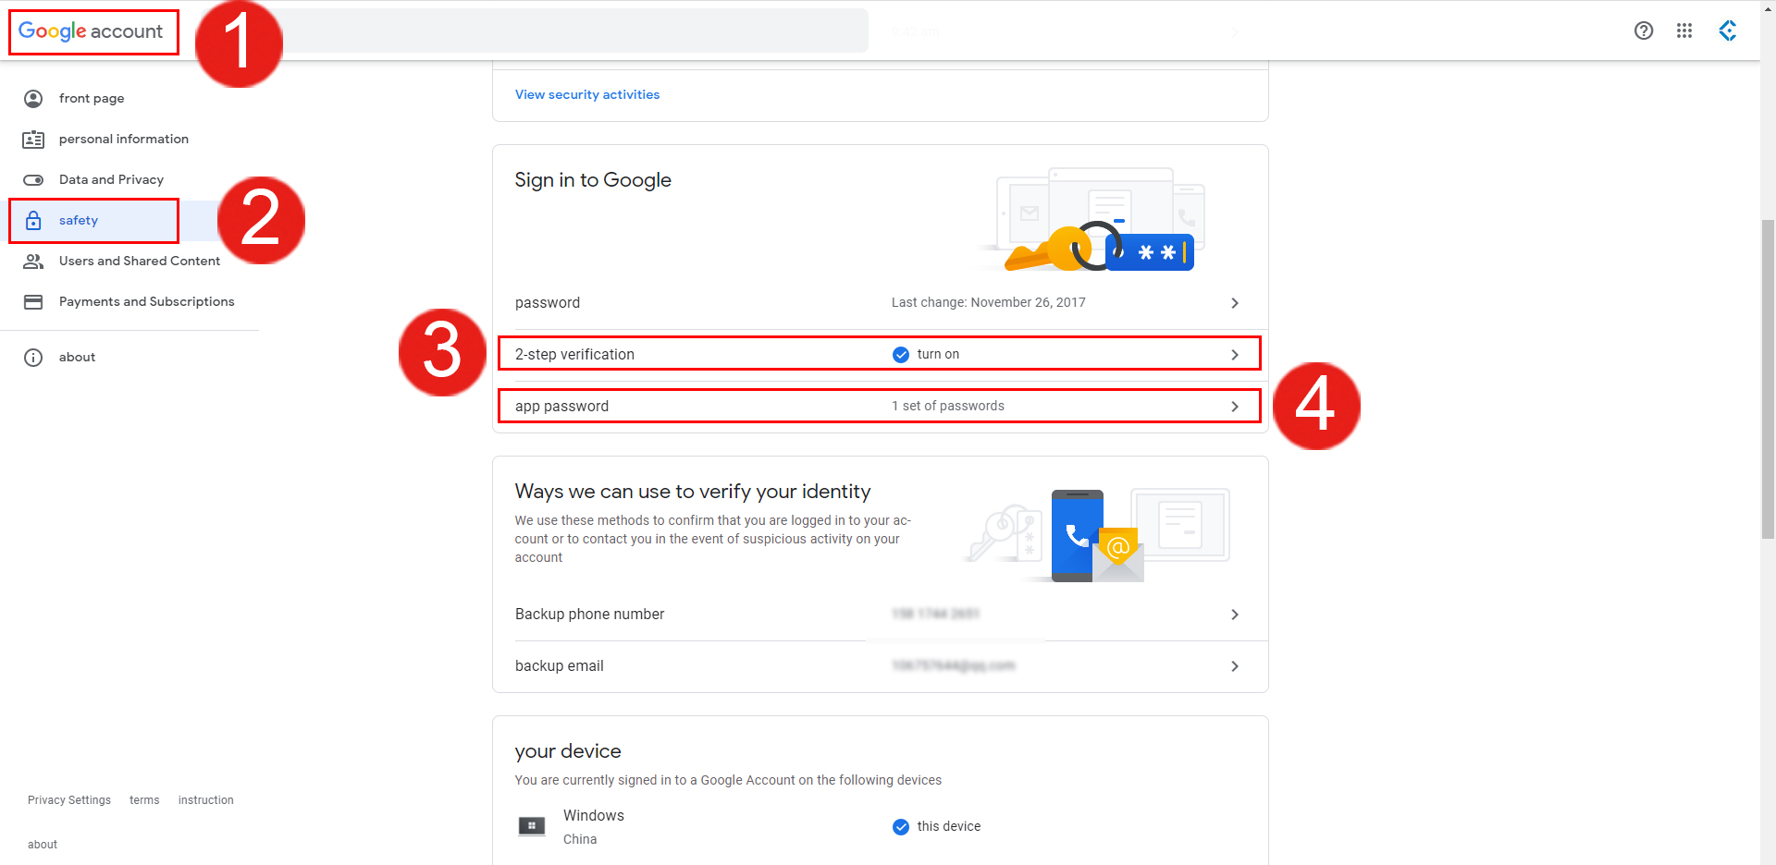Click the Windows device name
The image size is (1776, 865).
tap(594, 816)
